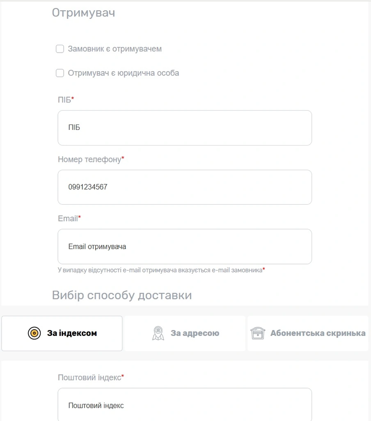Open the Абонентська скринька tab label
Viewport: 371px width, 421px height.
pos(318,333)
